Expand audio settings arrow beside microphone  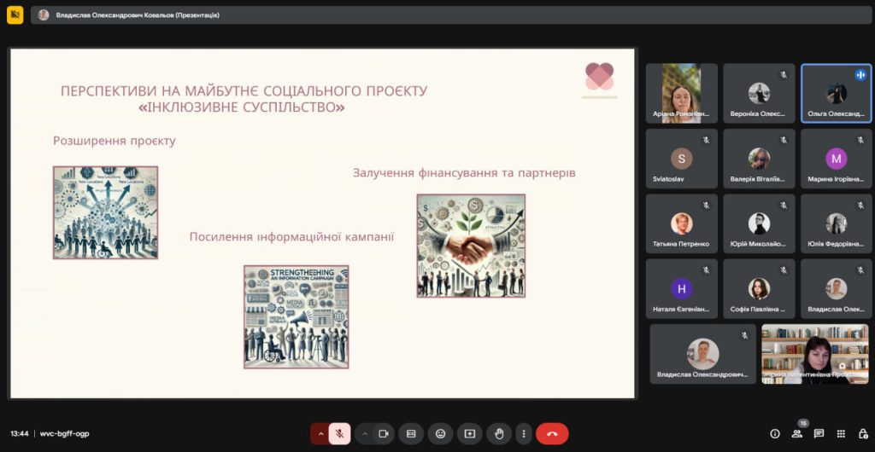pyautogui.click(x=321, y=433)
